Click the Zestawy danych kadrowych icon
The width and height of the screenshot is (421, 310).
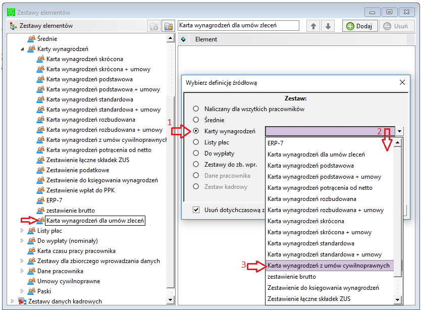22,301
